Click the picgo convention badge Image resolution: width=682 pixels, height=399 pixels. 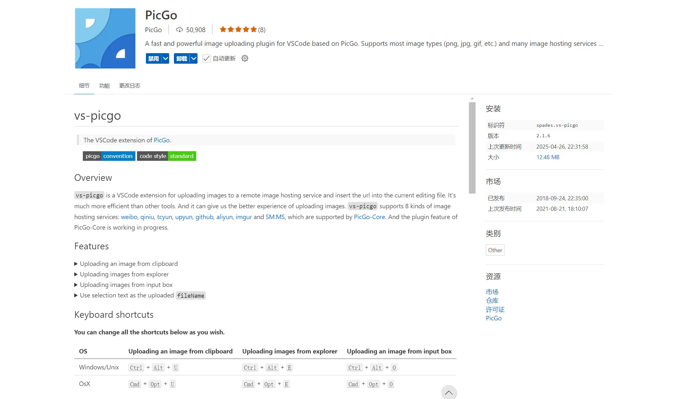pyautogui.click(x=109, y=156)
